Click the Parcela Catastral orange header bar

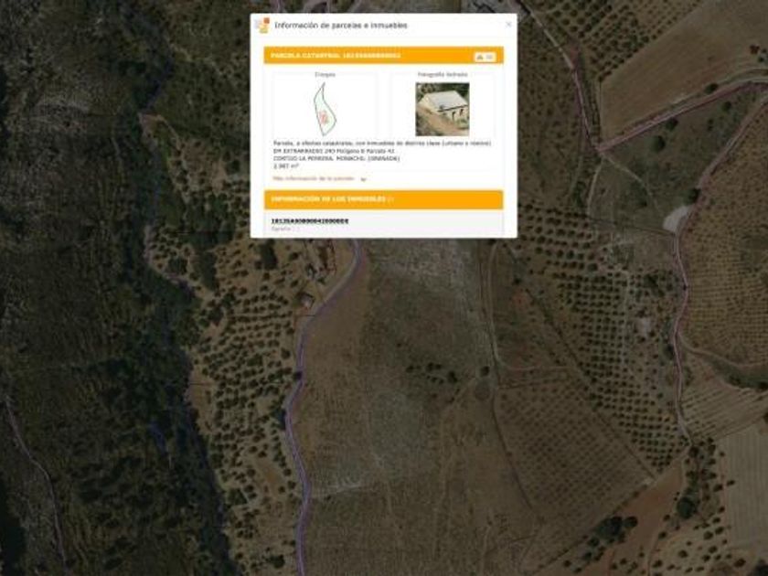coord(383,56)
